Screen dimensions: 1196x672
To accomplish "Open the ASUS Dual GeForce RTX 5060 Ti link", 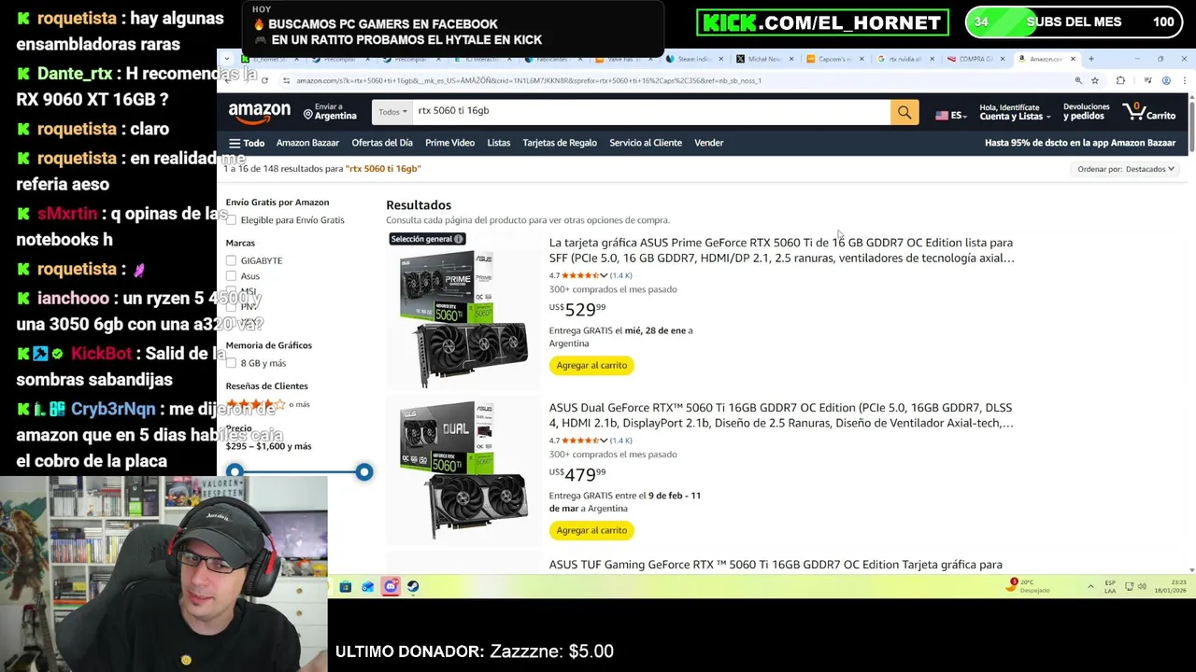I will (780, 415).
